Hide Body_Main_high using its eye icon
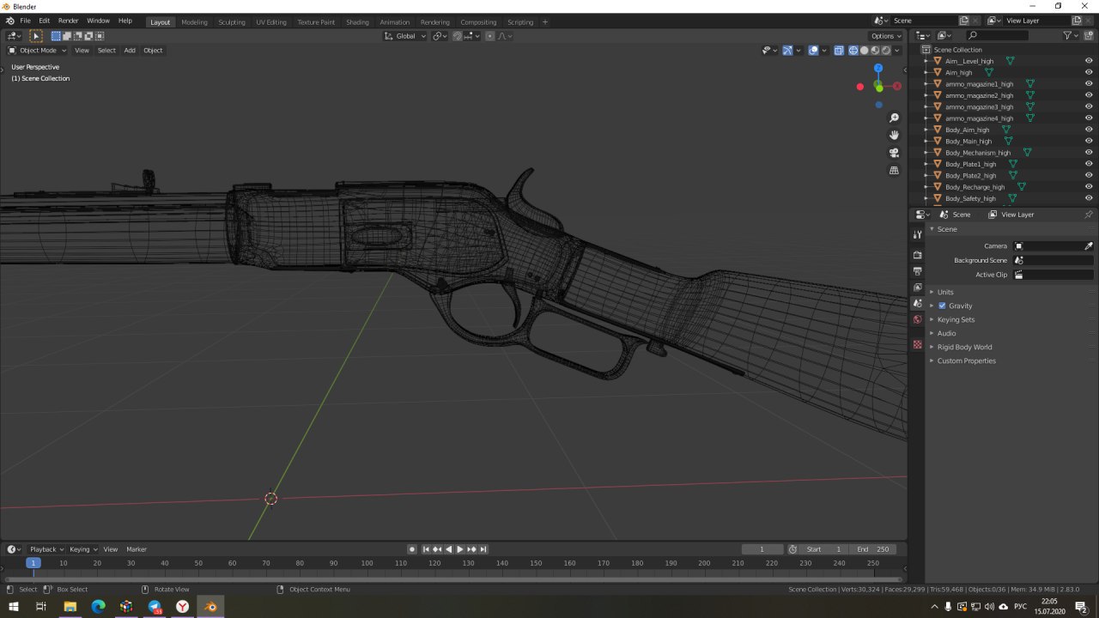The image size is (1099, 618). pos(1089,141)
